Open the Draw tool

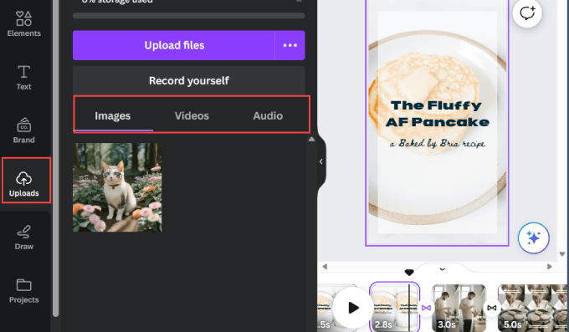tap(24, 238)
